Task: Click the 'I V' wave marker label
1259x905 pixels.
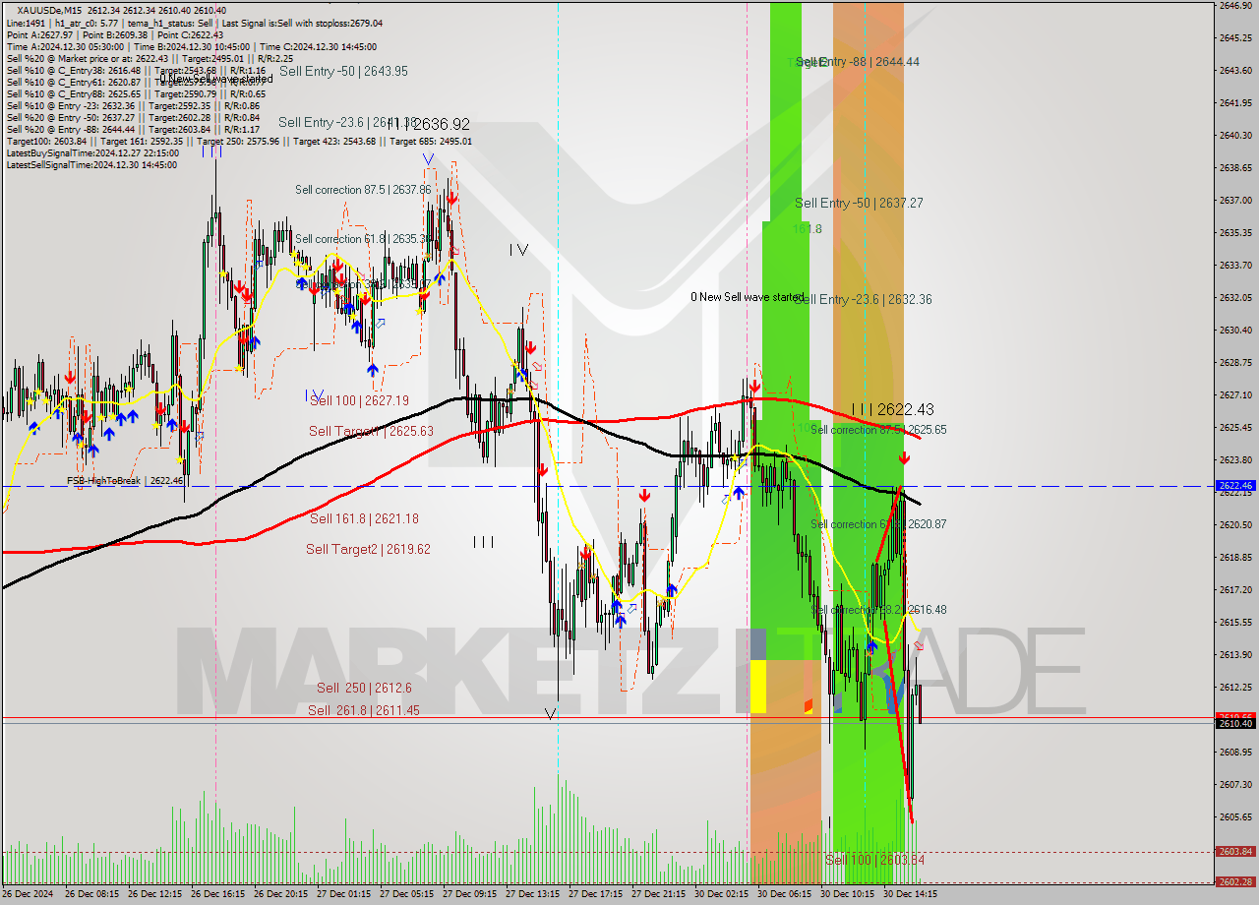Action: click(519, 250)
